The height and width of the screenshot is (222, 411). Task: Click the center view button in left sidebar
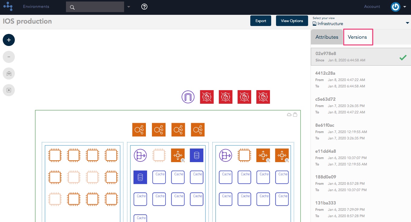click(x=9, y=90)
